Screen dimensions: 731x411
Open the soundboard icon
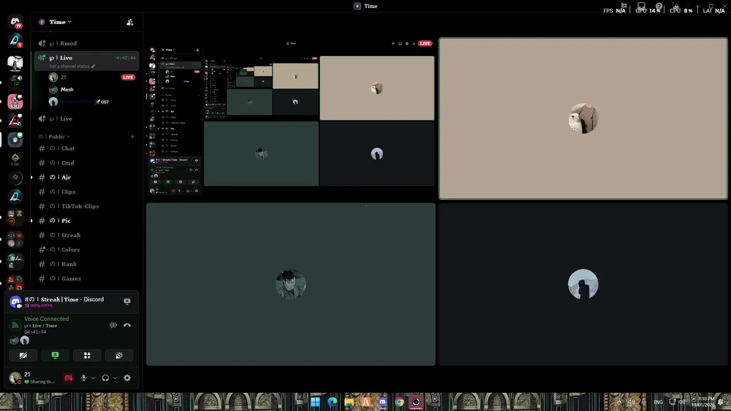tap(119, 355)
